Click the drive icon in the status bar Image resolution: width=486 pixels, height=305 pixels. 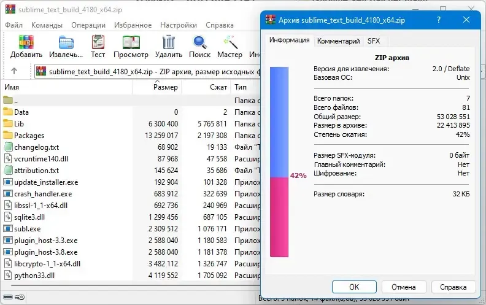tap(8, 297)
